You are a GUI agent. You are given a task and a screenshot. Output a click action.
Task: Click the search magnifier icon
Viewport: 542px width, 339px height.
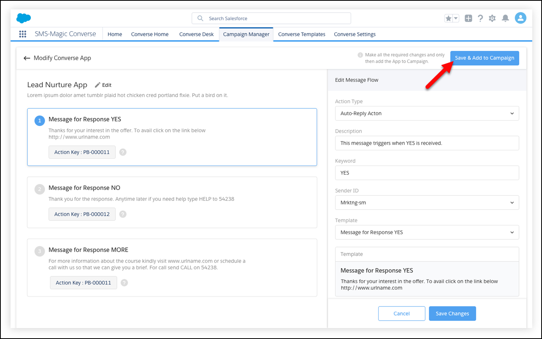tap(200, 18)
